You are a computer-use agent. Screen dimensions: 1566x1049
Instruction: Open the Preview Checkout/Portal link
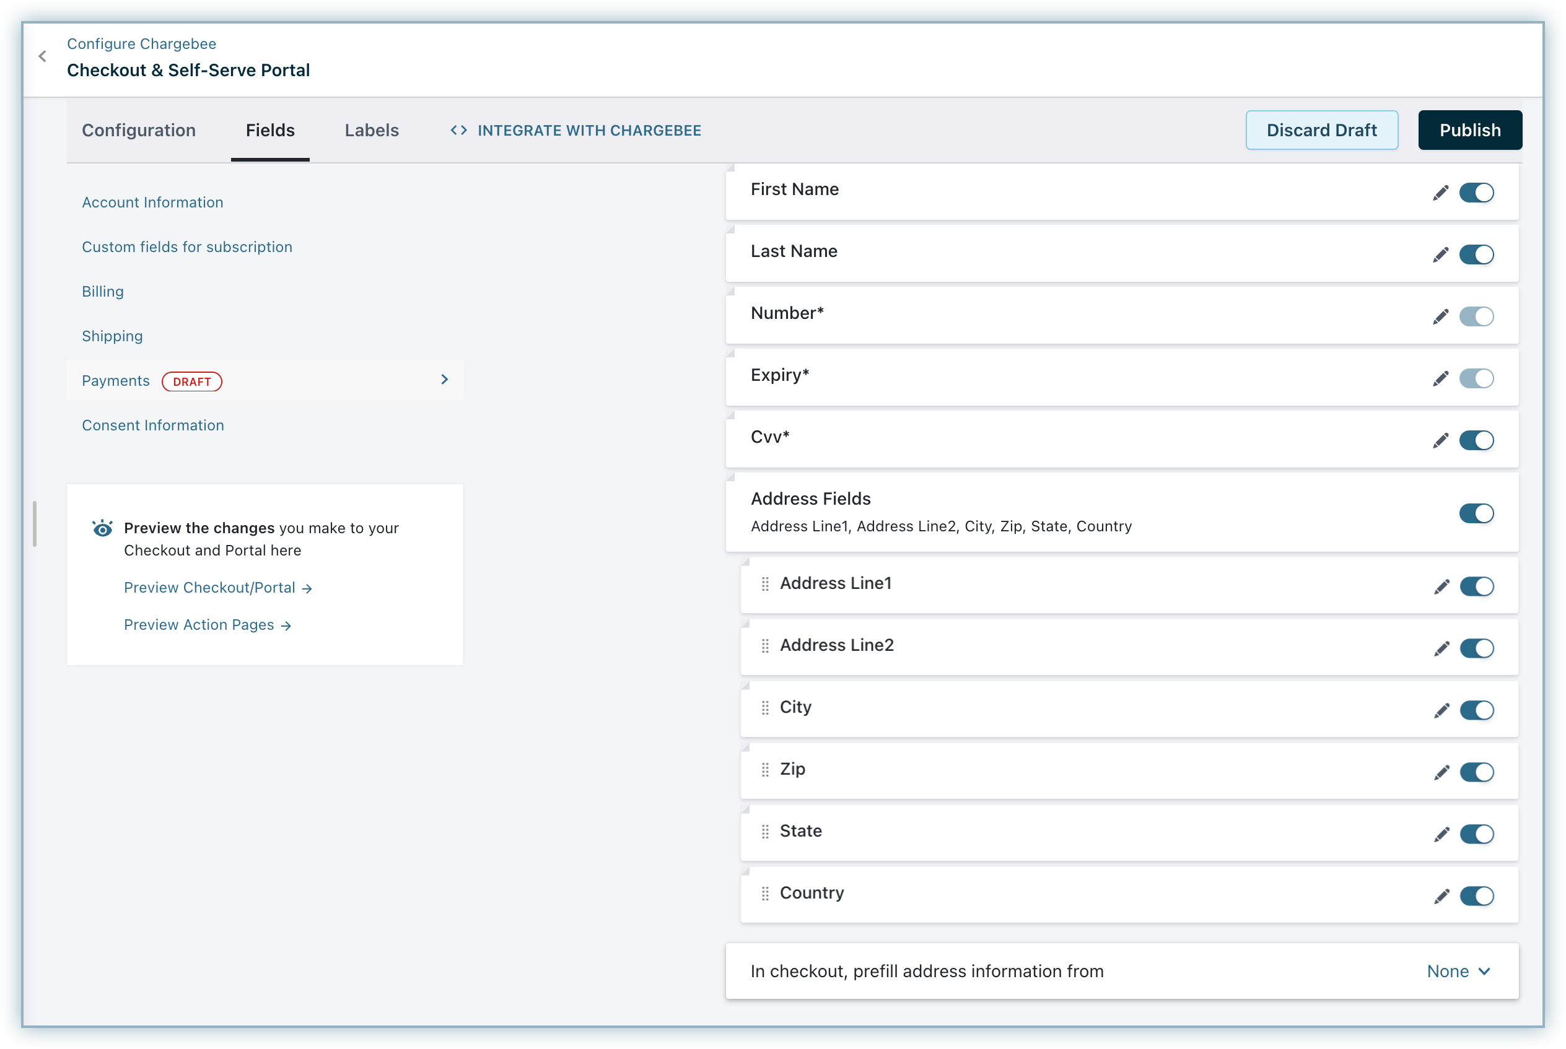[217, 588]
